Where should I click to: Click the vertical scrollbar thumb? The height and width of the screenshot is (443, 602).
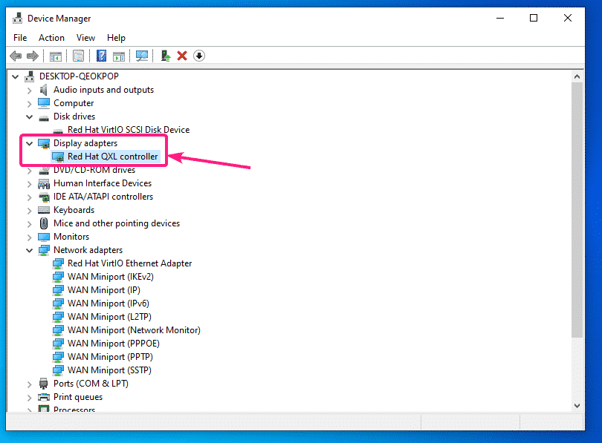[x=577, y=210]
